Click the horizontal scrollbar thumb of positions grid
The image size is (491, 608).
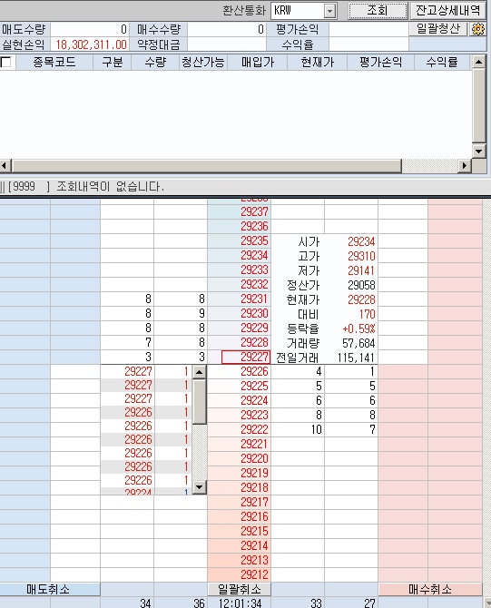207,166
